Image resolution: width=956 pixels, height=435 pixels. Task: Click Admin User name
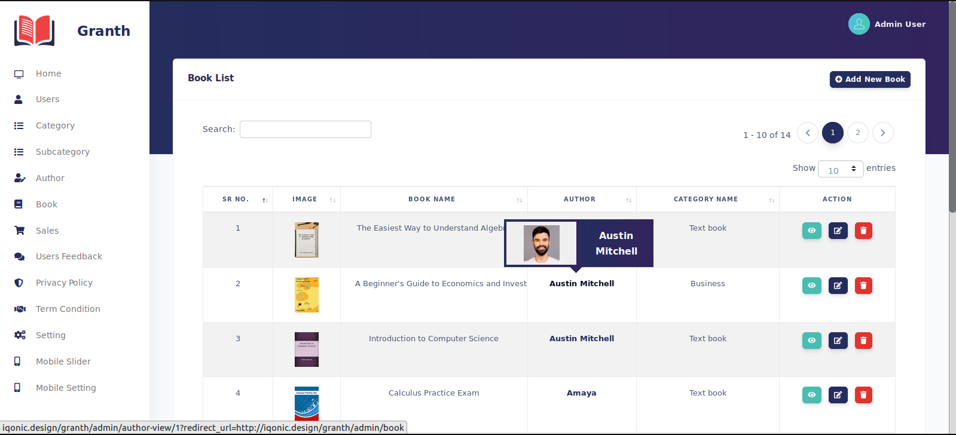coord(900,24)
